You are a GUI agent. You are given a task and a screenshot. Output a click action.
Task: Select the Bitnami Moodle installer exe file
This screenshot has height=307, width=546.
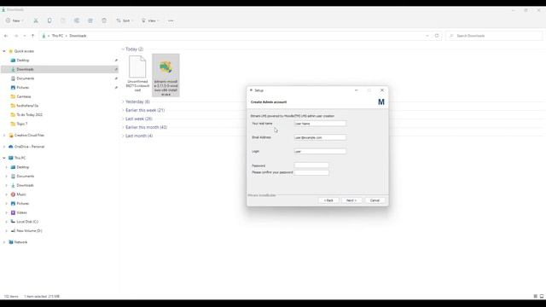click(x=166, y=75)
